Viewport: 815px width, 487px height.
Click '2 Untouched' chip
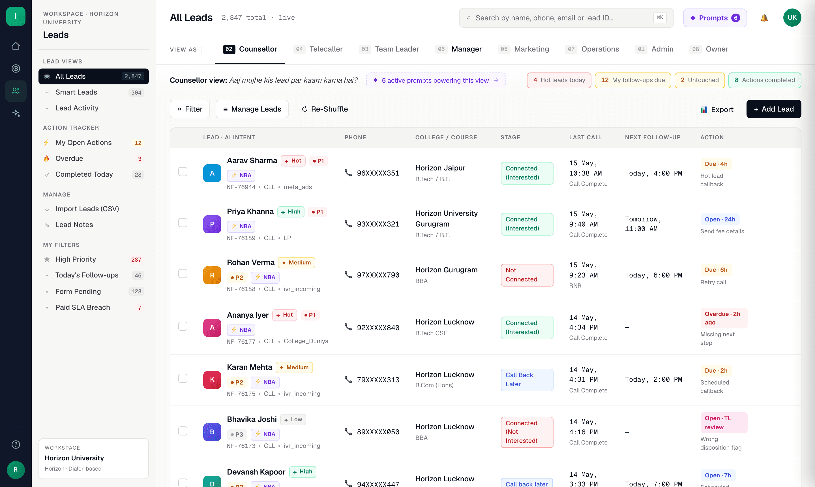pos(700,80)
